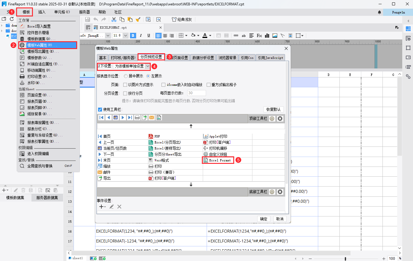Image resolution: width=413 pixels, height=261 pixels.
Task: Insert a chart using the column chart icon
Action: pyautogui.click(x=267, y=35)
